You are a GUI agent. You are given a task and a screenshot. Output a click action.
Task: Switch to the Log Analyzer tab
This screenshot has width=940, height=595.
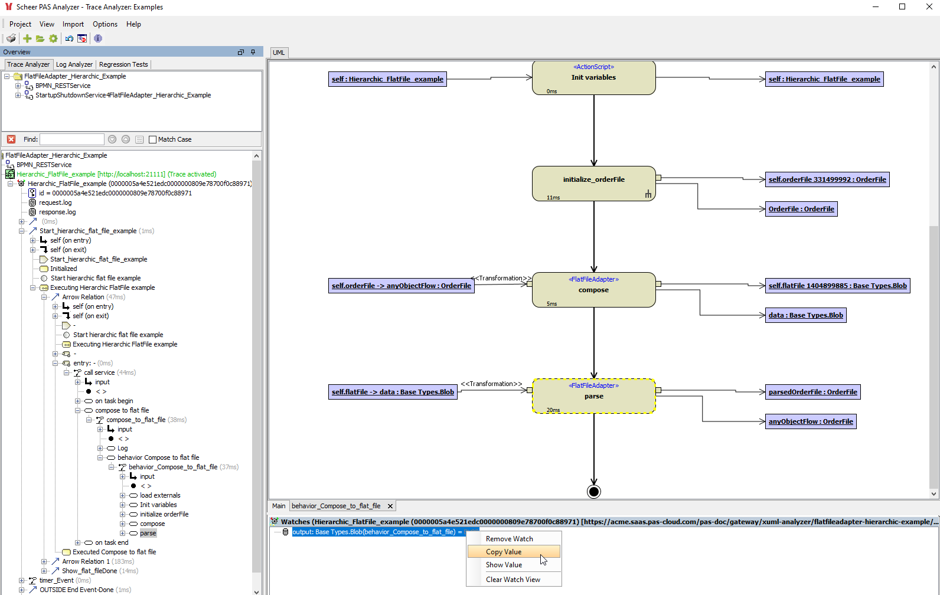74,64
